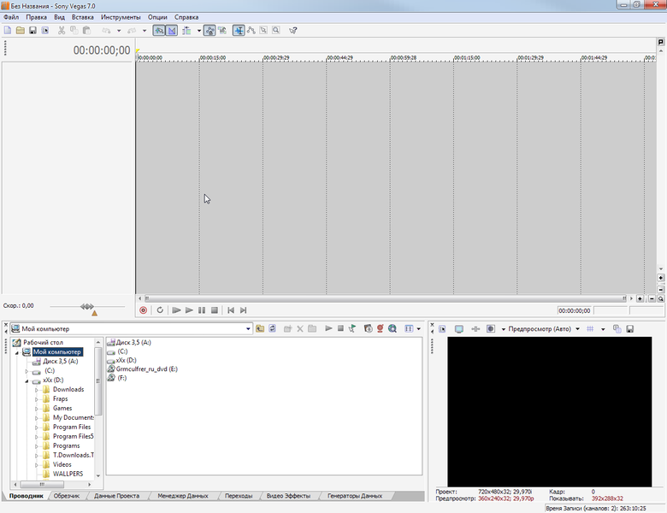Create a new project with the blank page icon
The image size is (667, 513).
8,31
